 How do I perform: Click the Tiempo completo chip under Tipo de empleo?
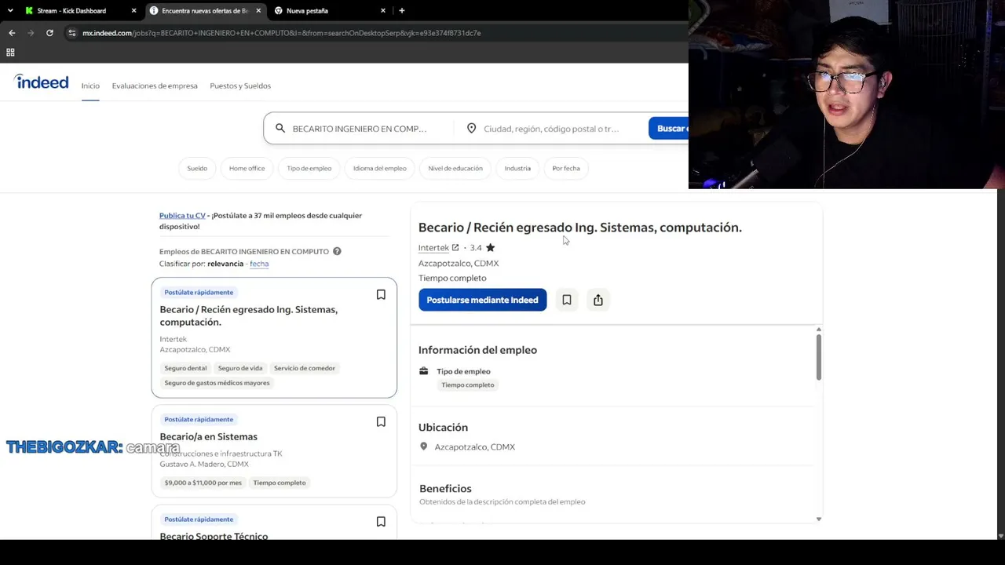point(468,385)
